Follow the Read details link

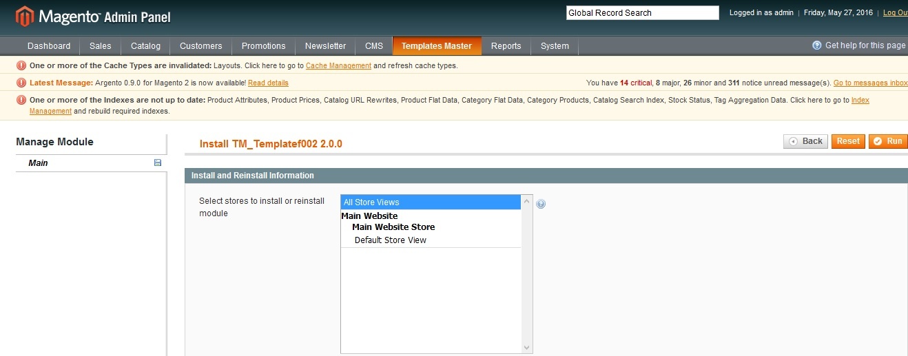pos(268,83)
